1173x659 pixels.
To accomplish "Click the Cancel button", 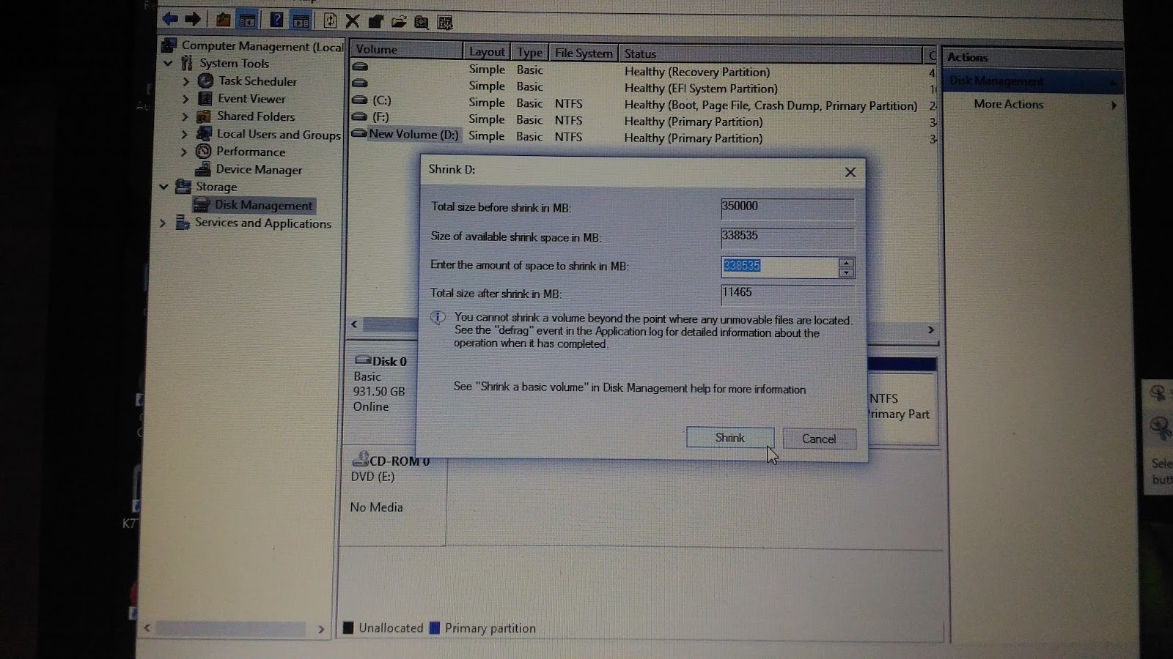I will 819,438.
